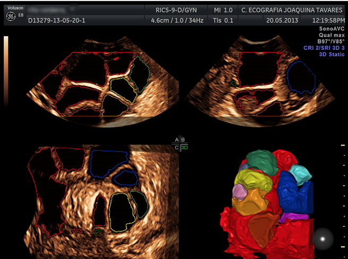Select the green follicle in 3D render

coord(261,160)
